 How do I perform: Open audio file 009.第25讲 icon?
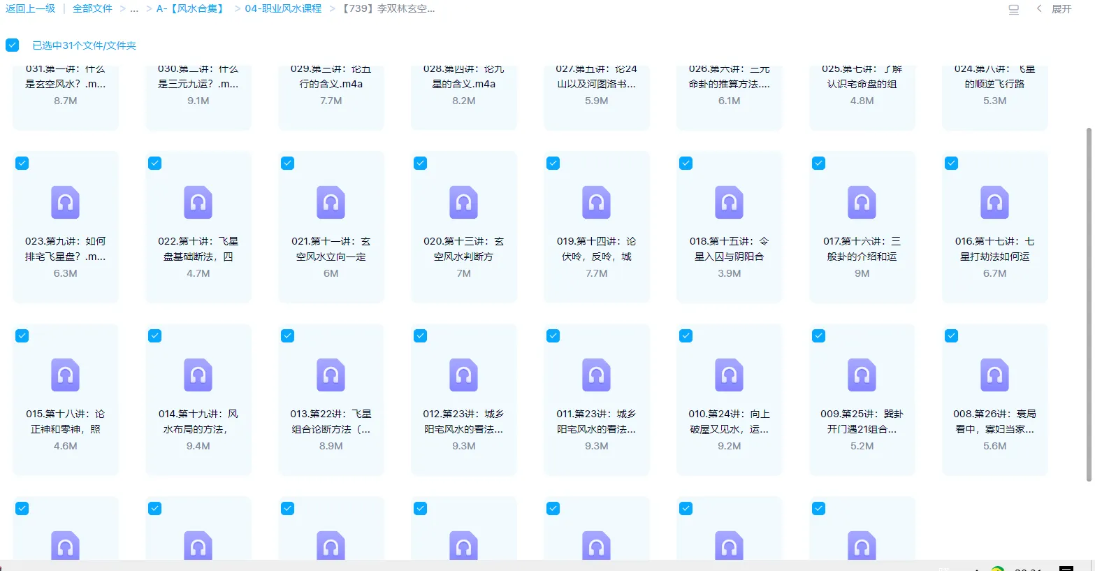click(862, 375)
